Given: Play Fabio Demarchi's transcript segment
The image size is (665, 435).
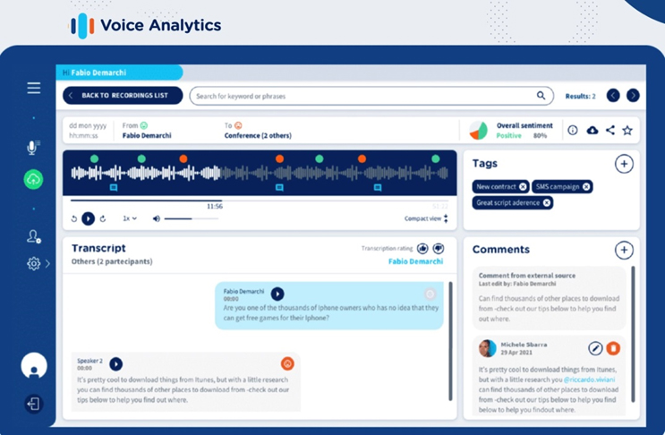Looking at the screenshot, I should click(277, 294).
